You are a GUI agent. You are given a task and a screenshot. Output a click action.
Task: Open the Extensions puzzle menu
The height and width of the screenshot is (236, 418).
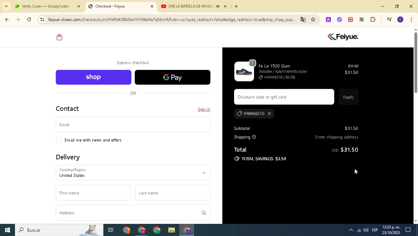pos(373,20)
